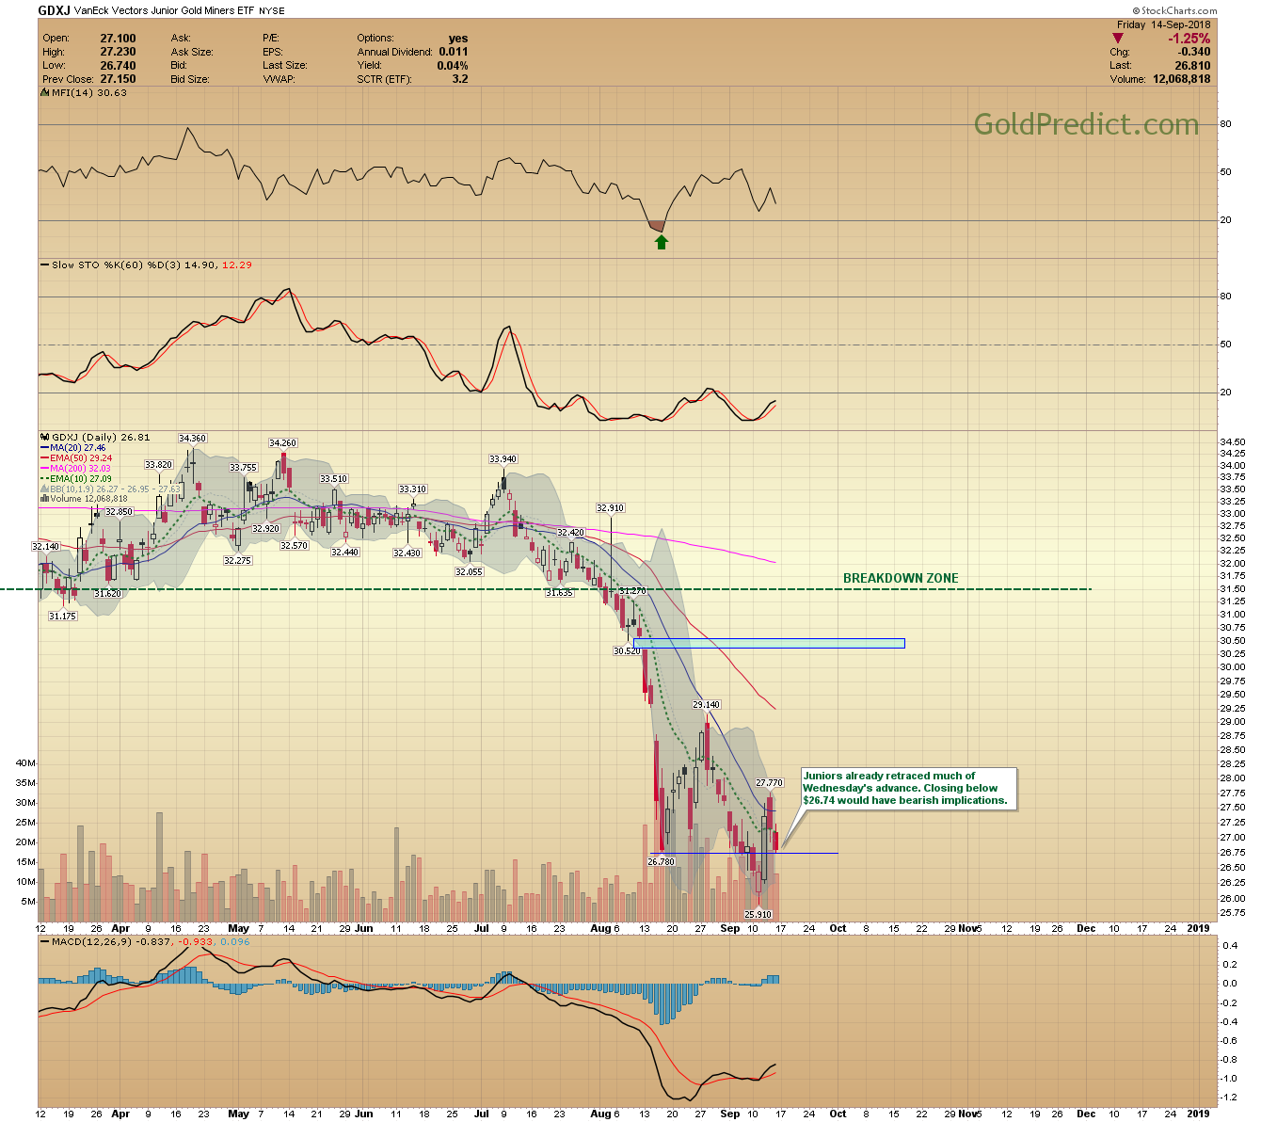Click the SCTR (ETF) value 3.2
Screen dimensions: 1261x1122
pos(460,79)
